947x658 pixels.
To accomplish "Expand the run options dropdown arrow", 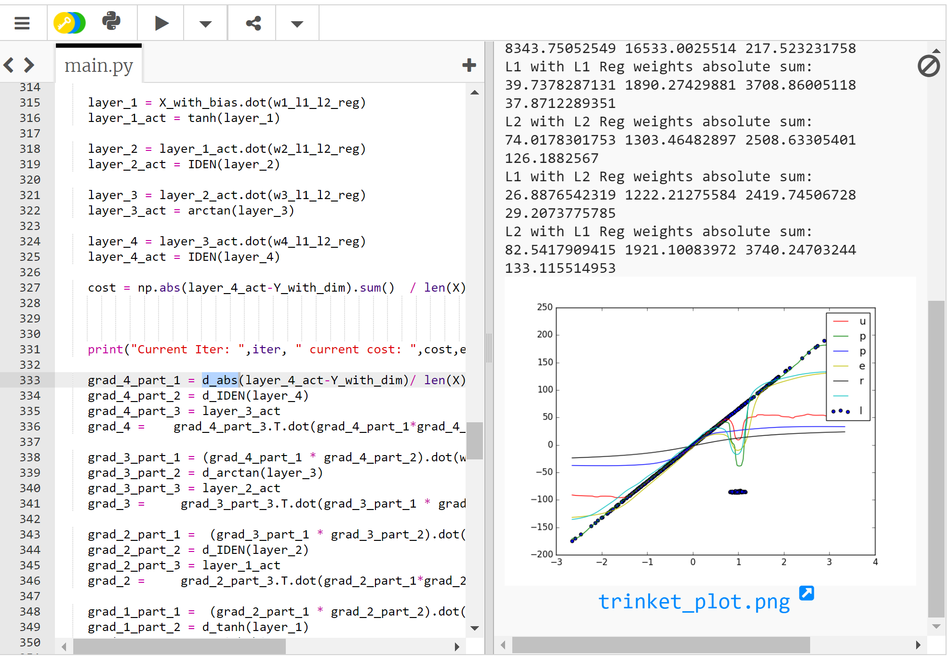I will click(x=206, y=24).
